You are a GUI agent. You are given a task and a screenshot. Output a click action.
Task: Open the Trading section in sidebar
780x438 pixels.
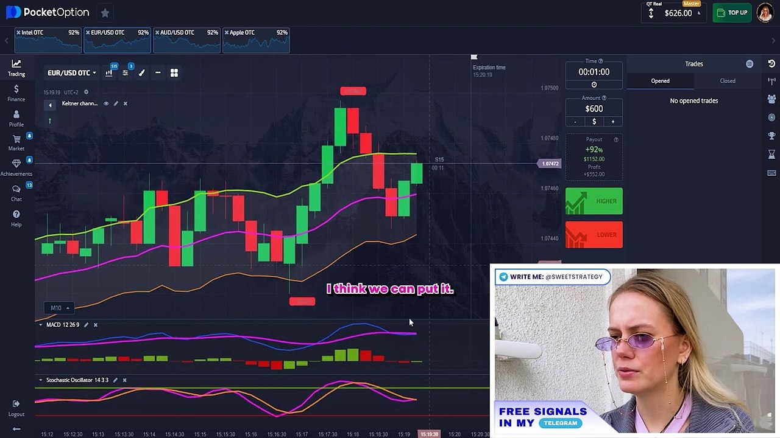(x=16, y=68)
